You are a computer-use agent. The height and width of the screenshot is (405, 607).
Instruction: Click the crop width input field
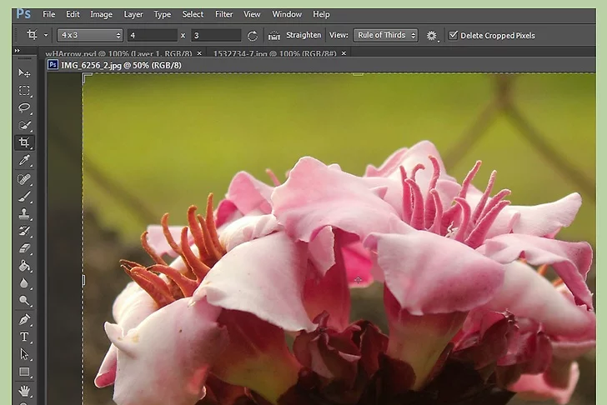(152, 35)
